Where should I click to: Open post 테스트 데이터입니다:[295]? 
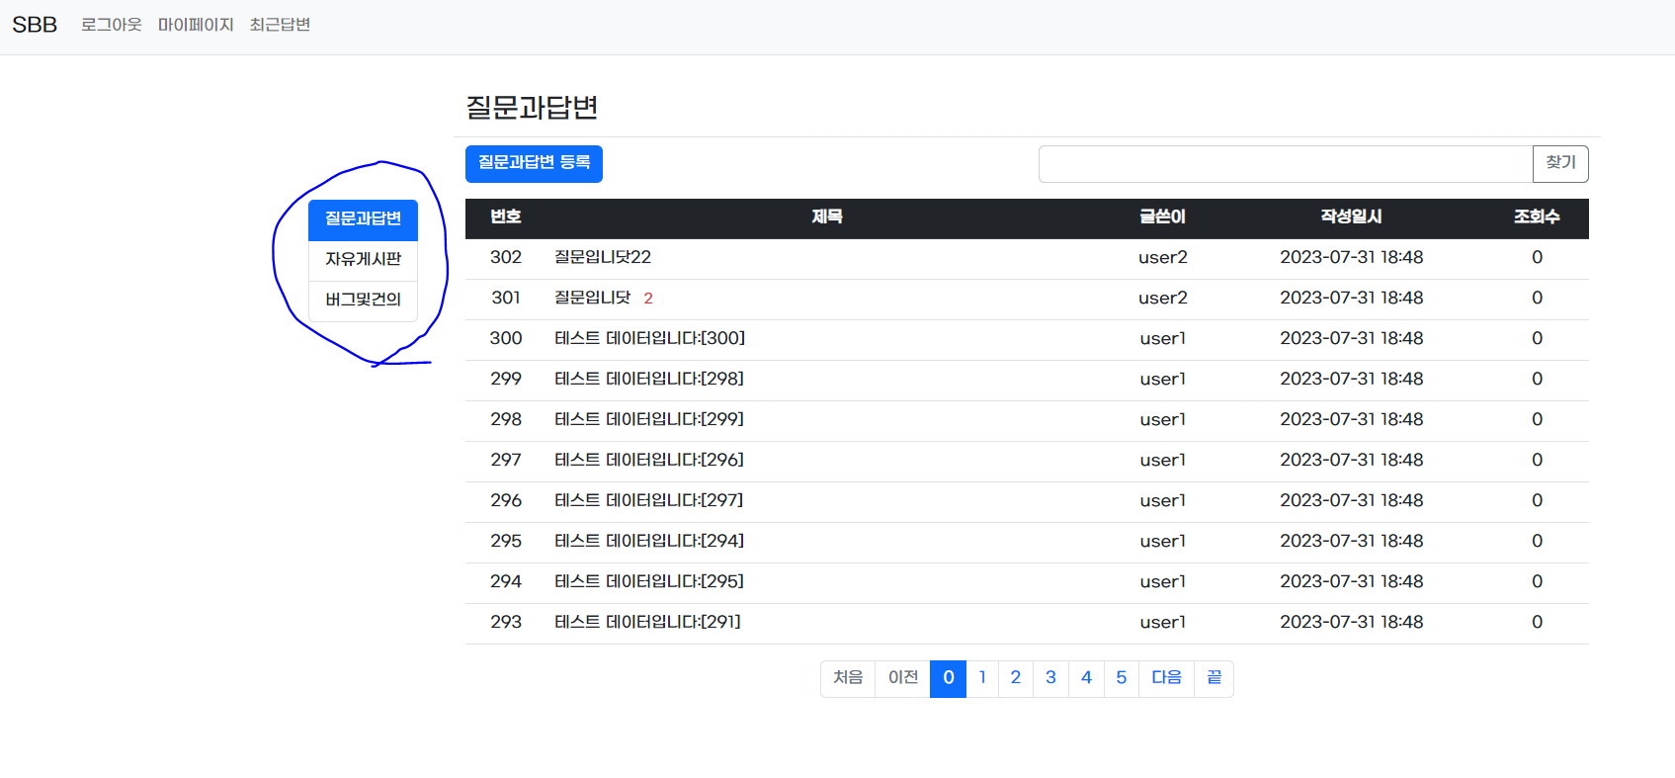(649, 581)
